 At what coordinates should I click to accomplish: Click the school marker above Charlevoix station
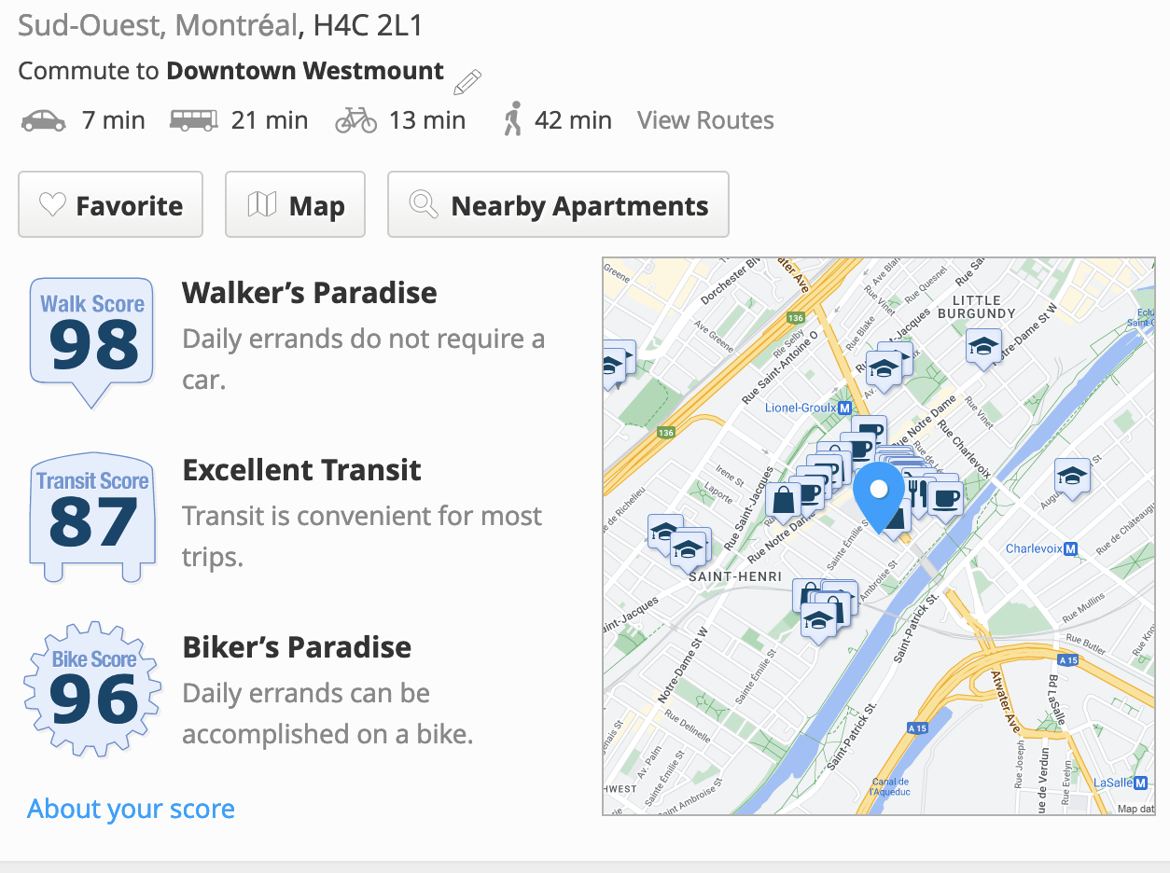[1072, 478]
